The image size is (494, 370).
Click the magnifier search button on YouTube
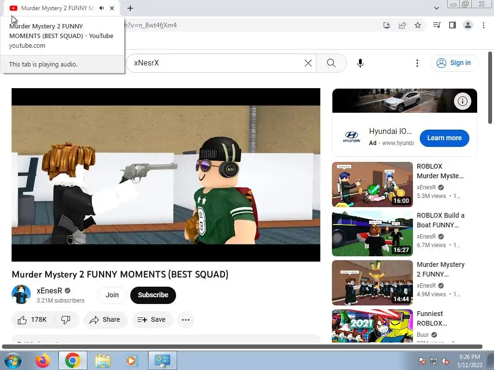coord(331,63)
